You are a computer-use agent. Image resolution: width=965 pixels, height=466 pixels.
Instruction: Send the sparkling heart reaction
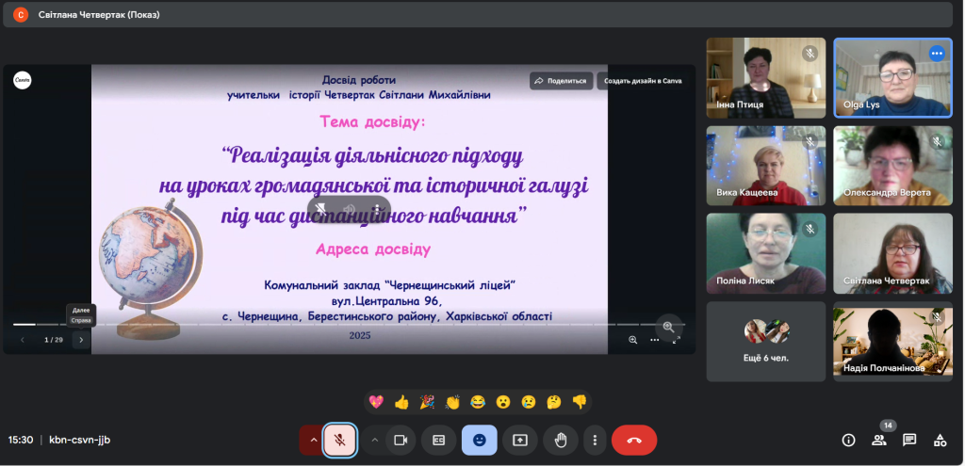(376, 402)
